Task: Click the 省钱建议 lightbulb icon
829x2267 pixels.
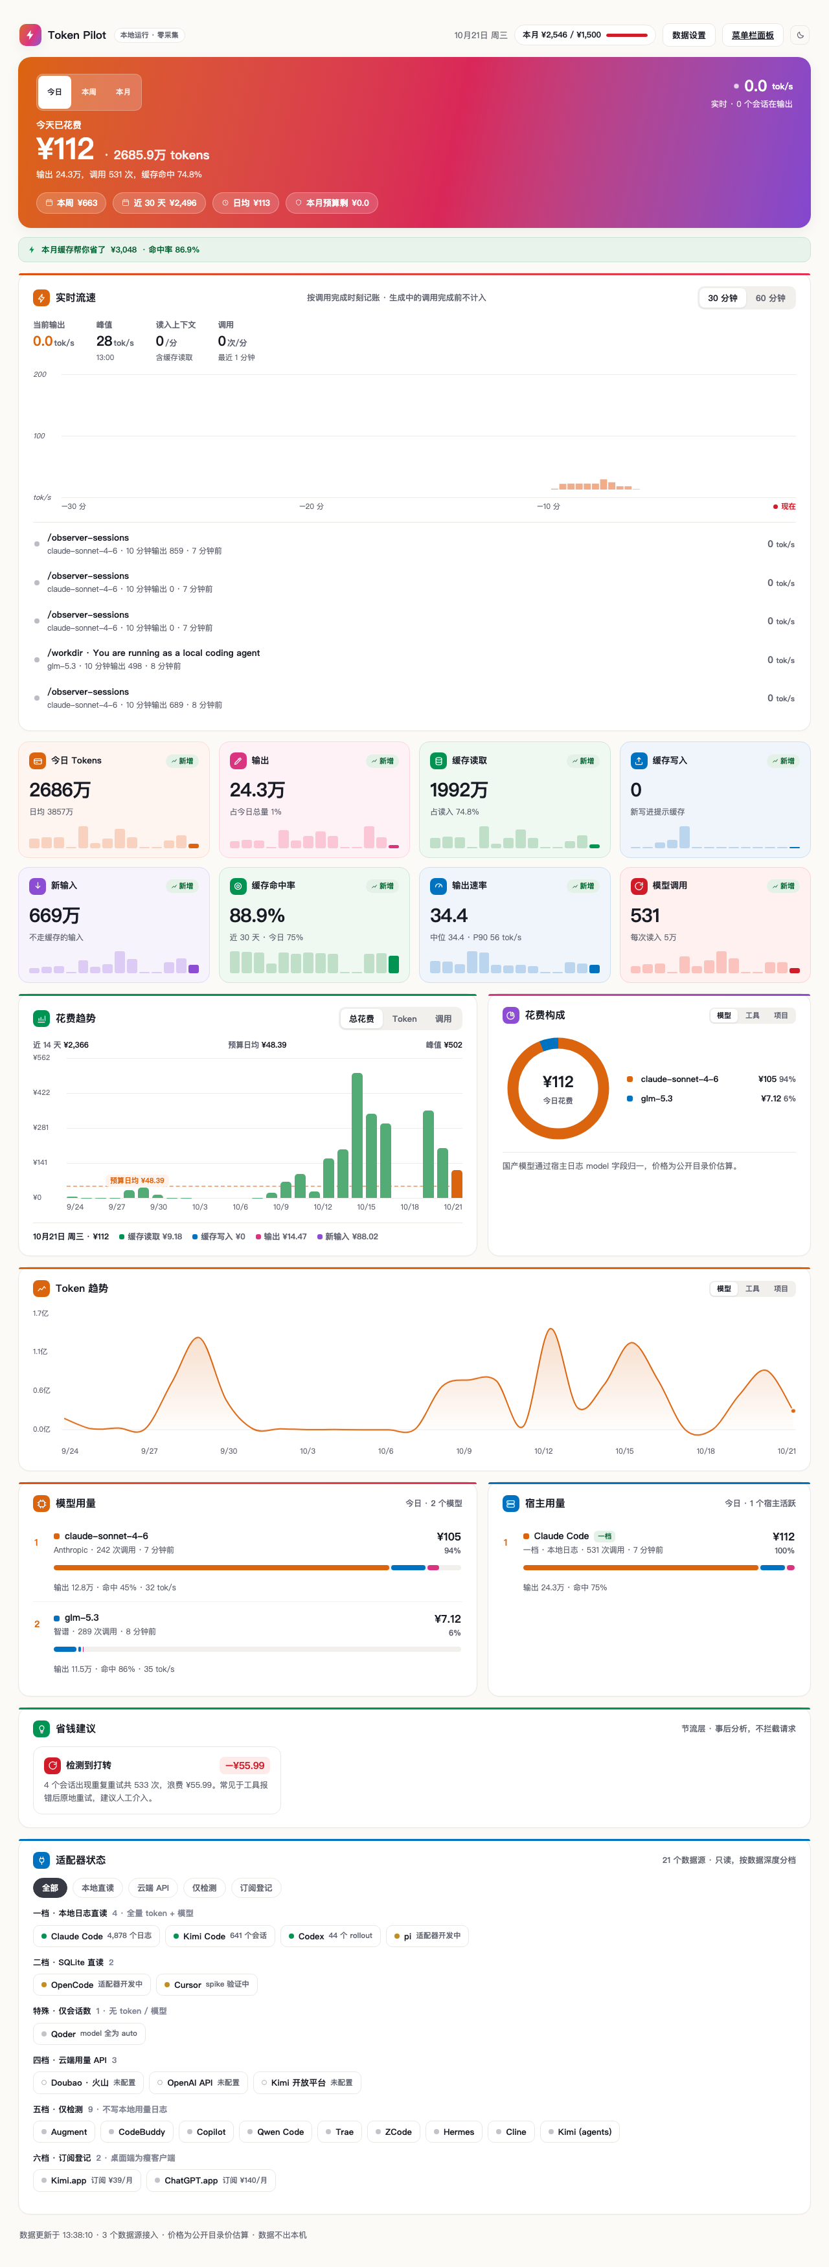Action: click(x=41, y=1728)
